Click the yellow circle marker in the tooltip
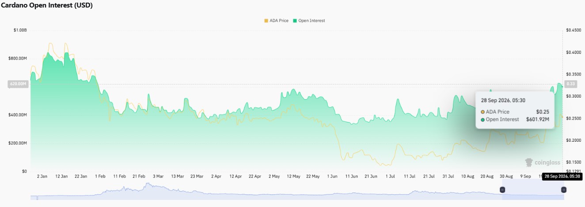Image resolution: width=585 pixels, height=207 pixels. (x=482, y=112)
